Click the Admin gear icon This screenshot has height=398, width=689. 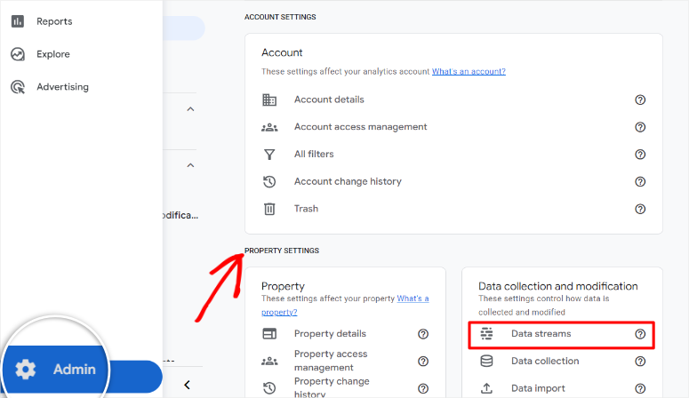tap(26, 369)
